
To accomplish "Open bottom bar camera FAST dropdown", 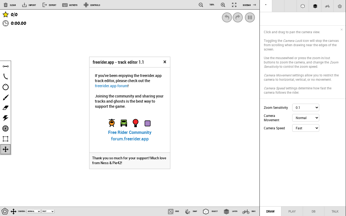I will [x=48, y=211].
